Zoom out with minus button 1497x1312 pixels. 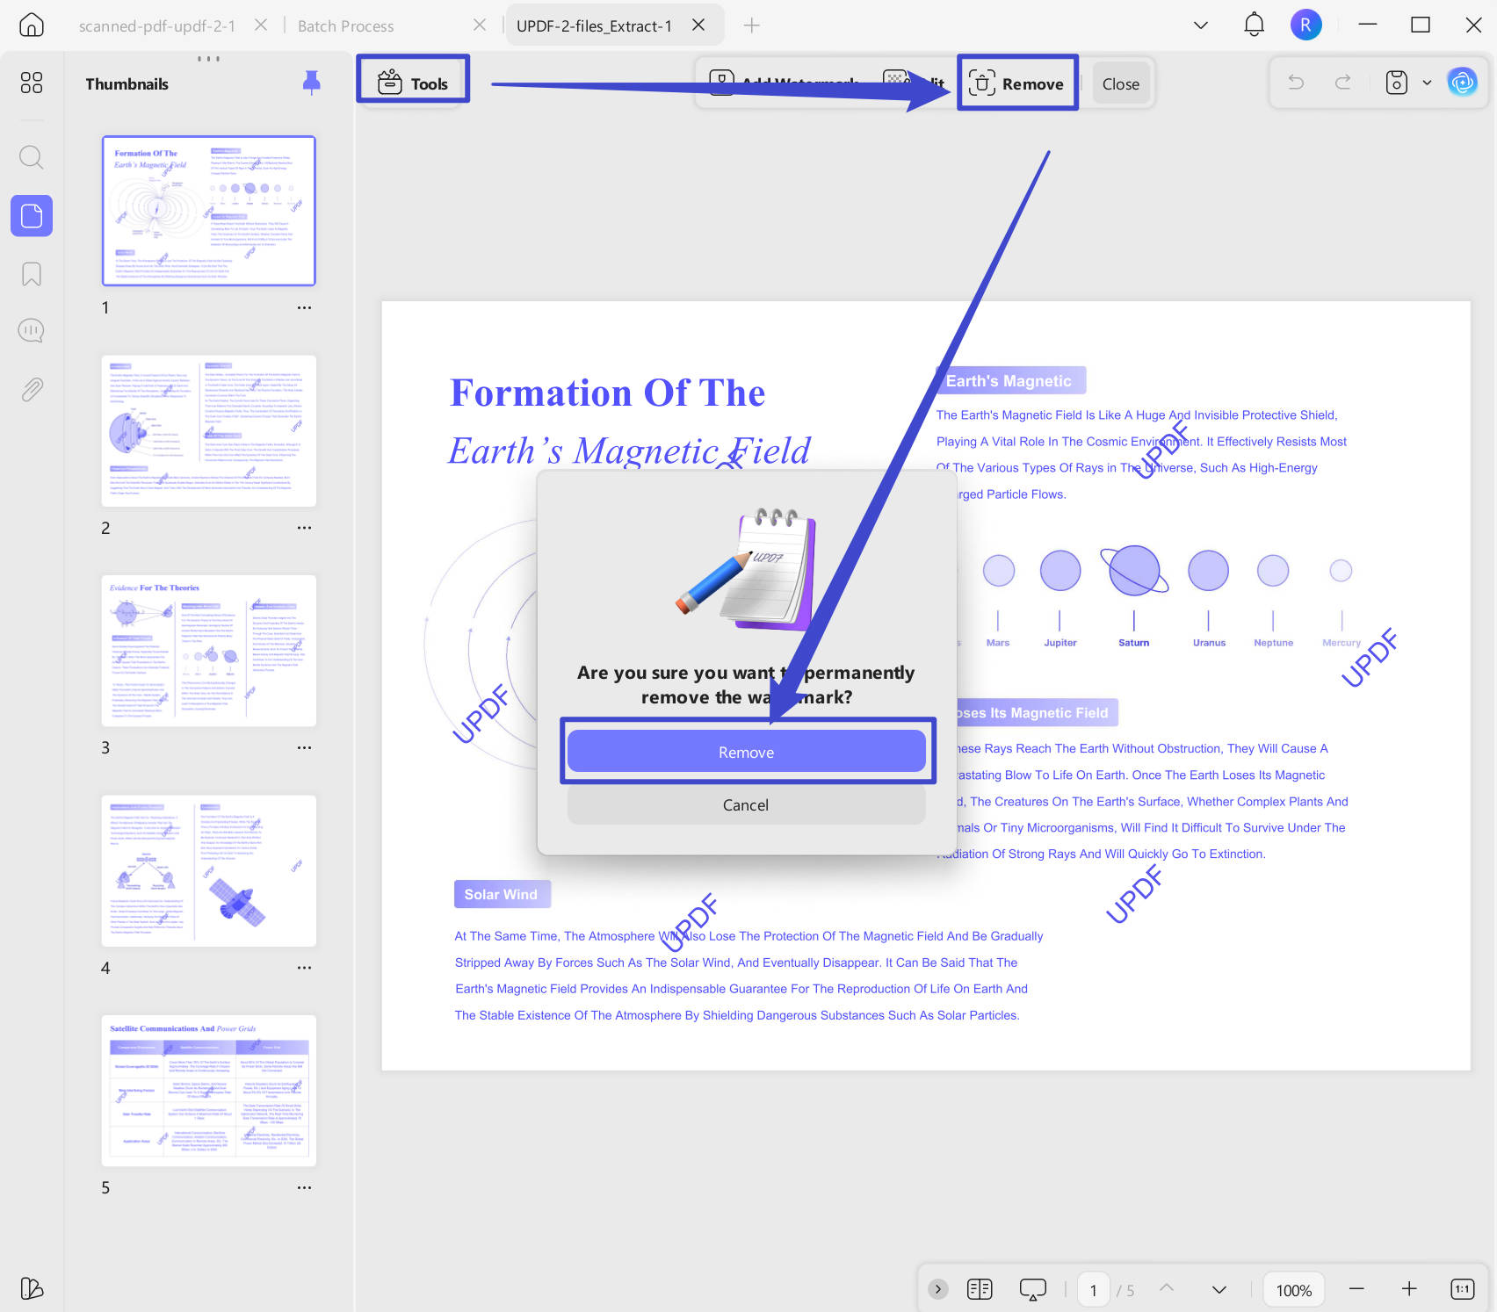point(1356,1288)
